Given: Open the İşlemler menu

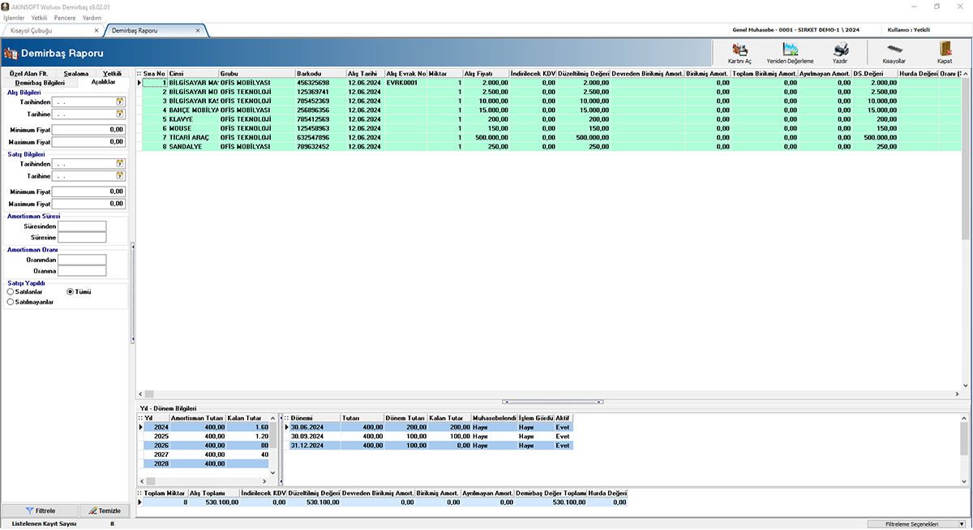Looking at the screenshot, I should [15, 17].
